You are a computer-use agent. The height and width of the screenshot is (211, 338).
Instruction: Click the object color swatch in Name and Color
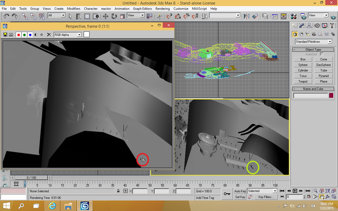pos(331,95)
